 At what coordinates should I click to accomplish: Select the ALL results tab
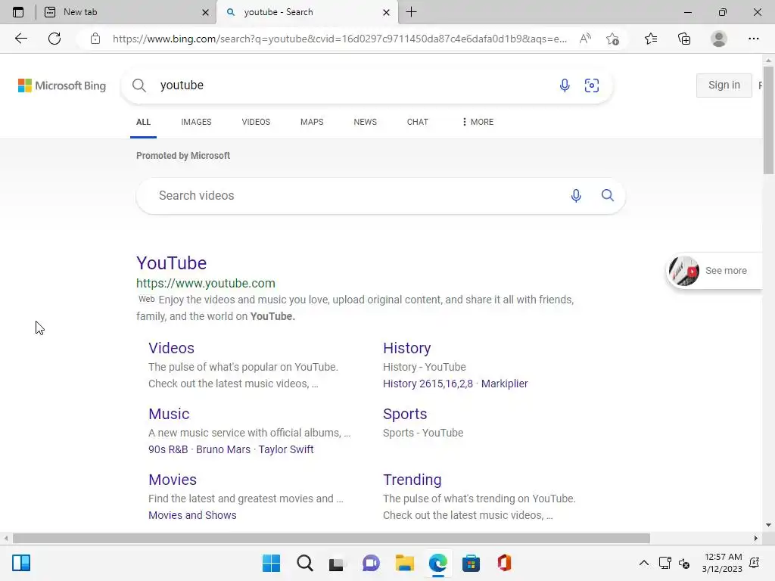[x=143, y=122]
